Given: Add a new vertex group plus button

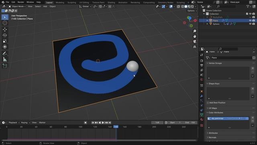Looking at the screenshot, I should [253, 68].
